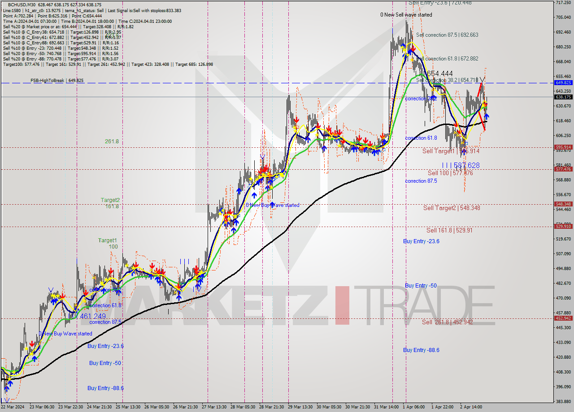Click the 'Sell Target2 | 548.348' label
Image resolution: width=574 pixels, height=412 pixels.
click(452, 208)
